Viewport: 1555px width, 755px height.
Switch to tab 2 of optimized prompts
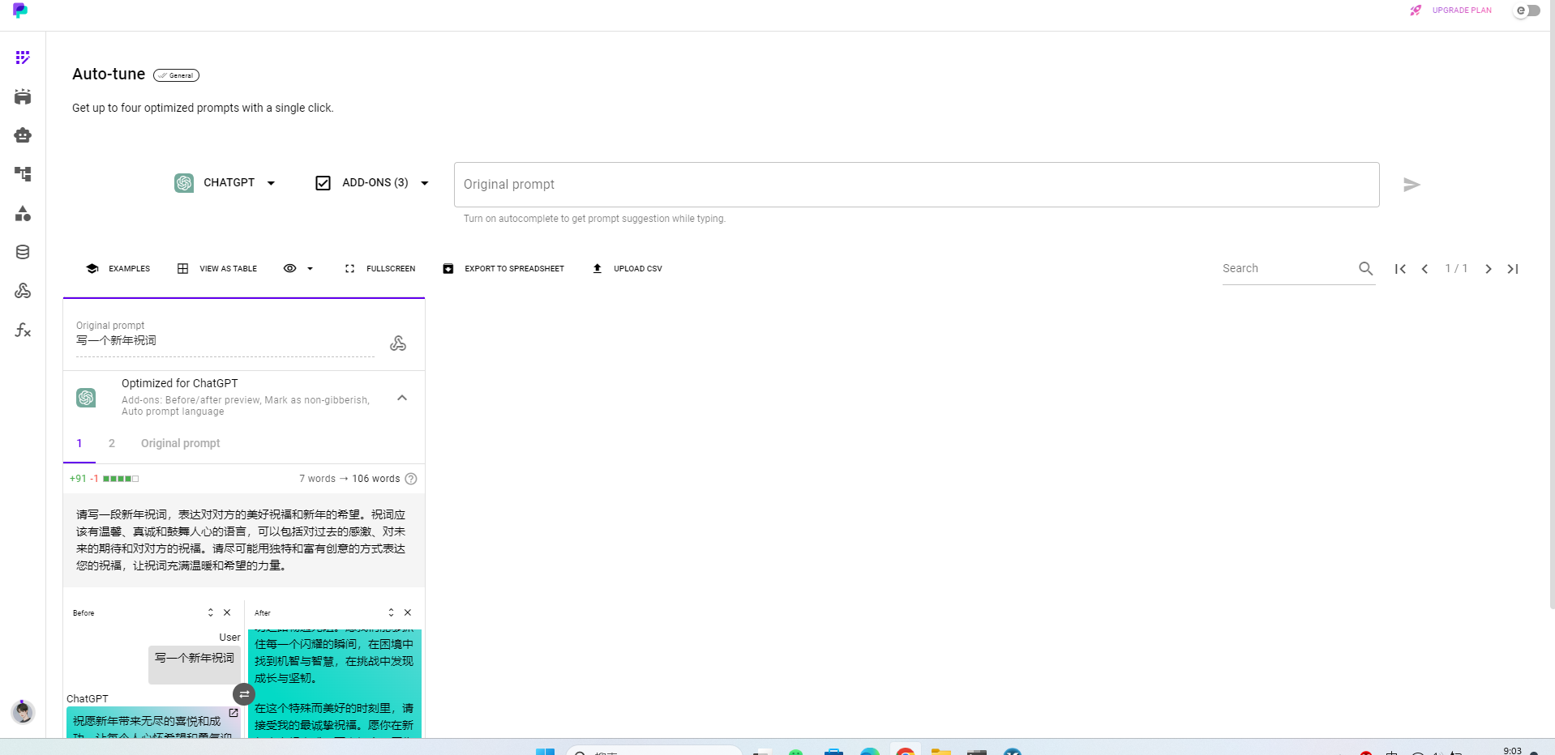(112, 443)
